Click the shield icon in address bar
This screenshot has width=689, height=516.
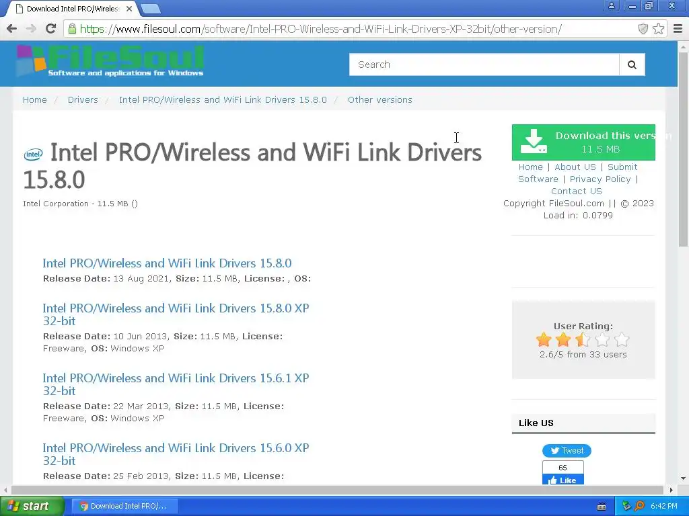[x=643, y=29]
